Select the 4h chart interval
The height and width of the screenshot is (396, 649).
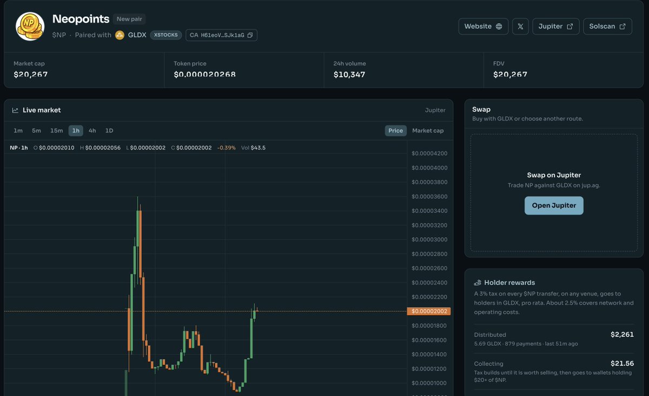92,131
